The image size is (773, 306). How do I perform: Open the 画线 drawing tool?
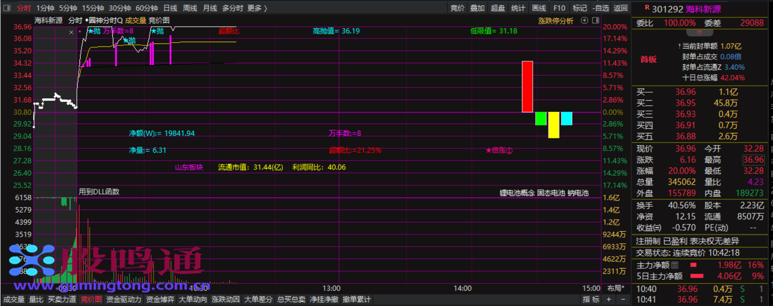[x=539, y=8]
